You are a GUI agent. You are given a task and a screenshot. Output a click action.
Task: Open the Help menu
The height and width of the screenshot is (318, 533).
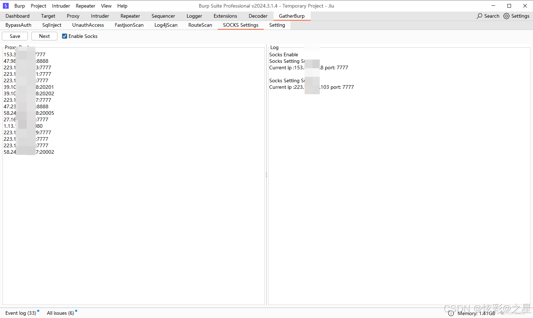(122, 6)
